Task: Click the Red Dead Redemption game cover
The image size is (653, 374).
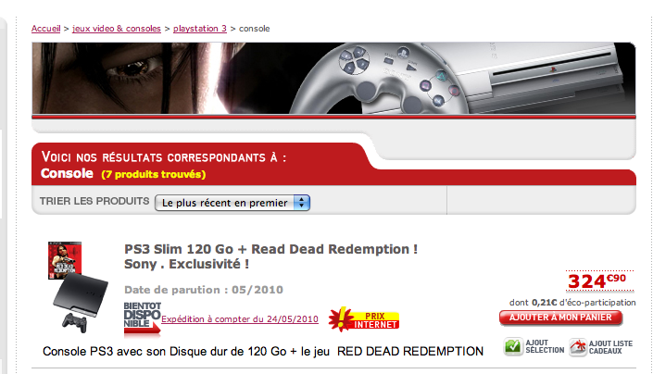Action: point(65,260)
